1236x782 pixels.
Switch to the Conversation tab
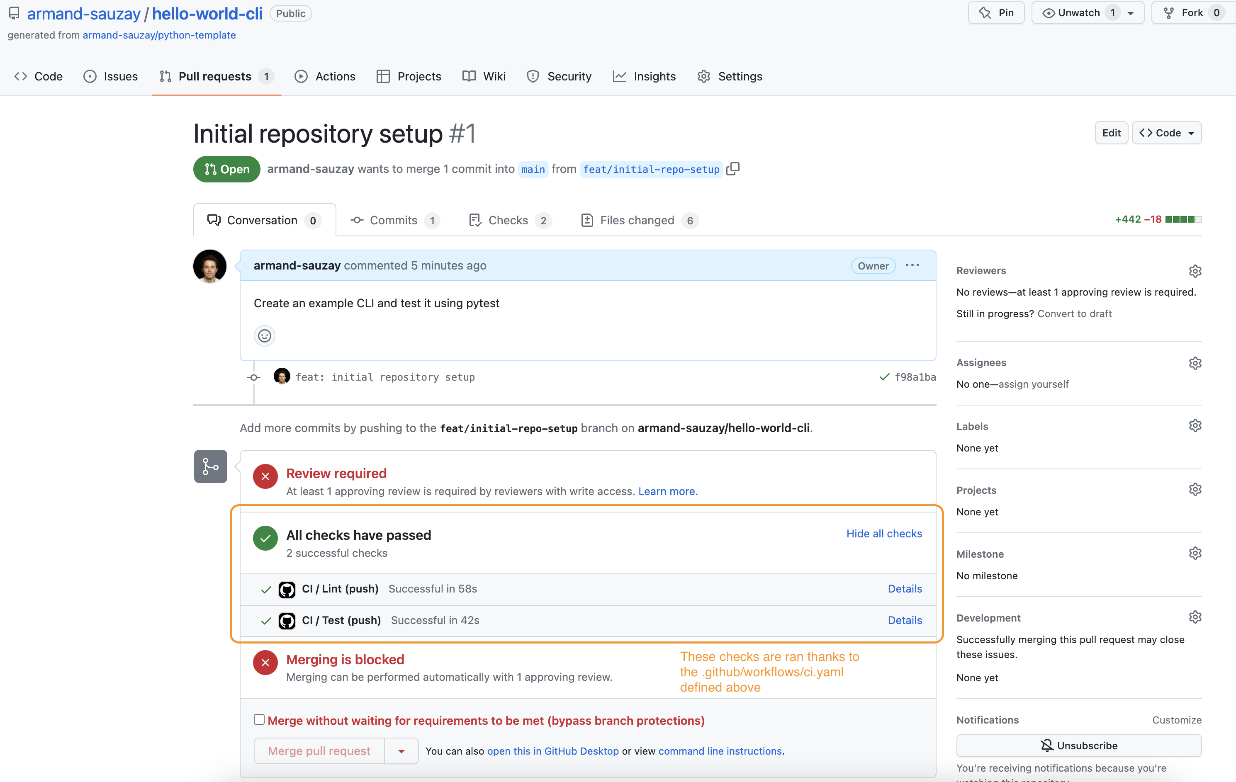click(x=264, y=220)
